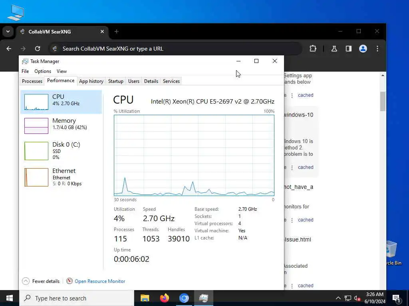Open Task Manager View menu

(62, 71)
